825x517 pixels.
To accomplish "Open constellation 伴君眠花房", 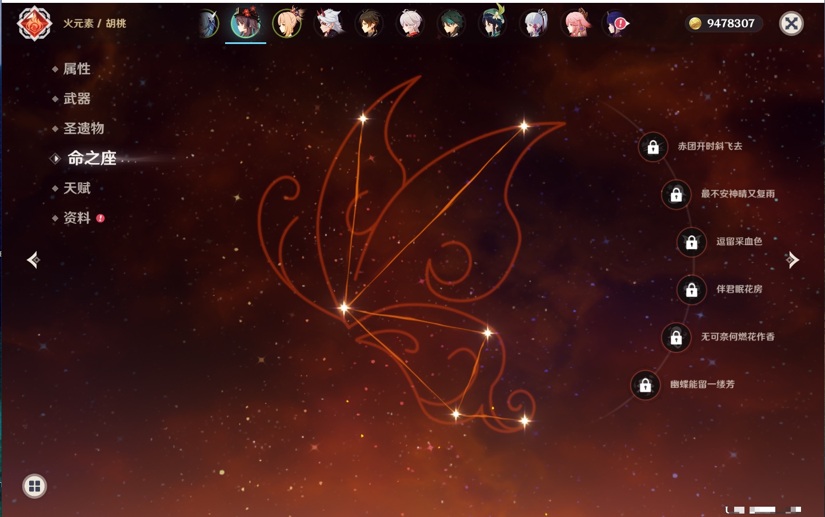I will tap(739, 289).
